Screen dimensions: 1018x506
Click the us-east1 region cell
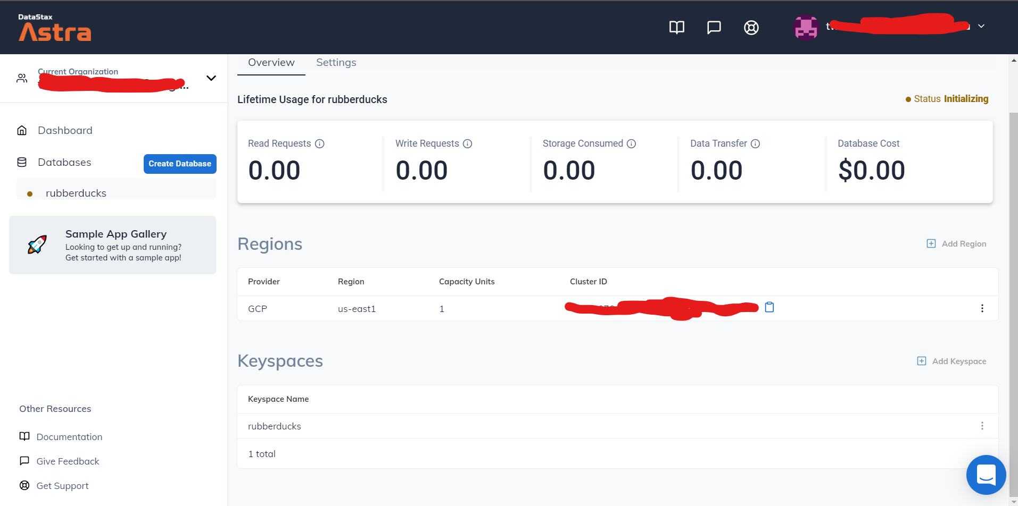click(357, 309)
